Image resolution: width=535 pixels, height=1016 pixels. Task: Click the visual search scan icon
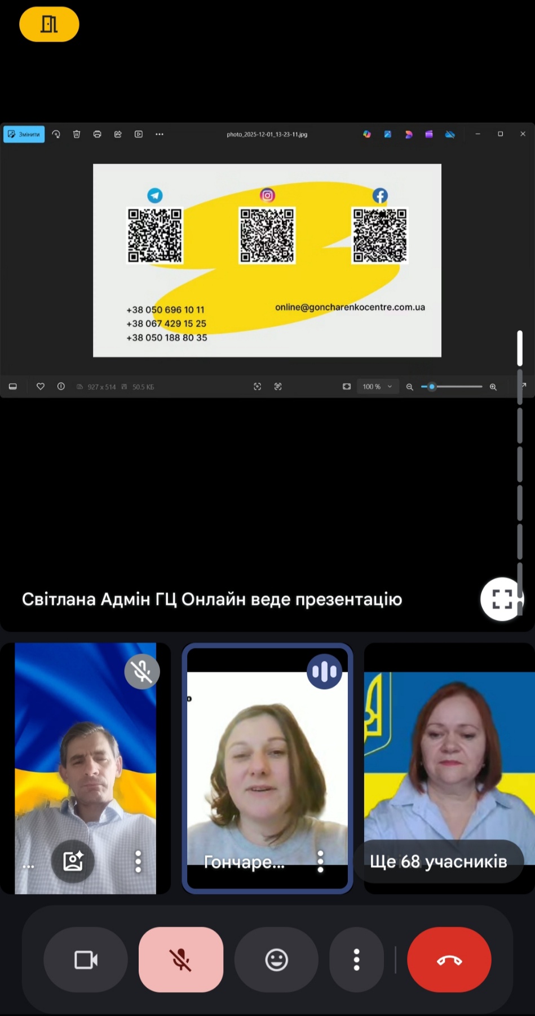[x=258, y=387]
